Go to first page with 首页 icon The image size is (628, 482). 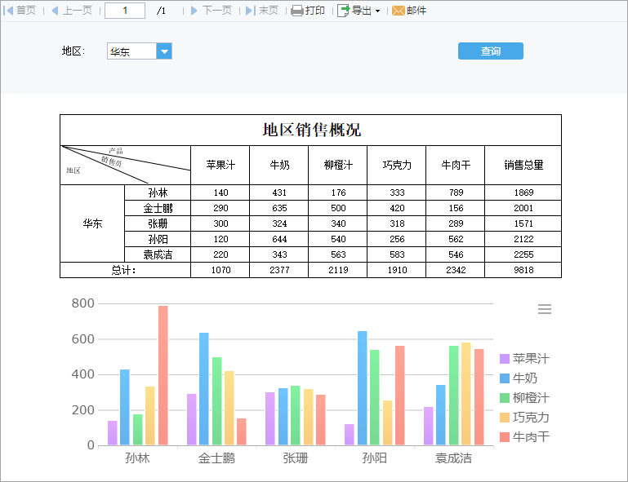coord(8,11)
